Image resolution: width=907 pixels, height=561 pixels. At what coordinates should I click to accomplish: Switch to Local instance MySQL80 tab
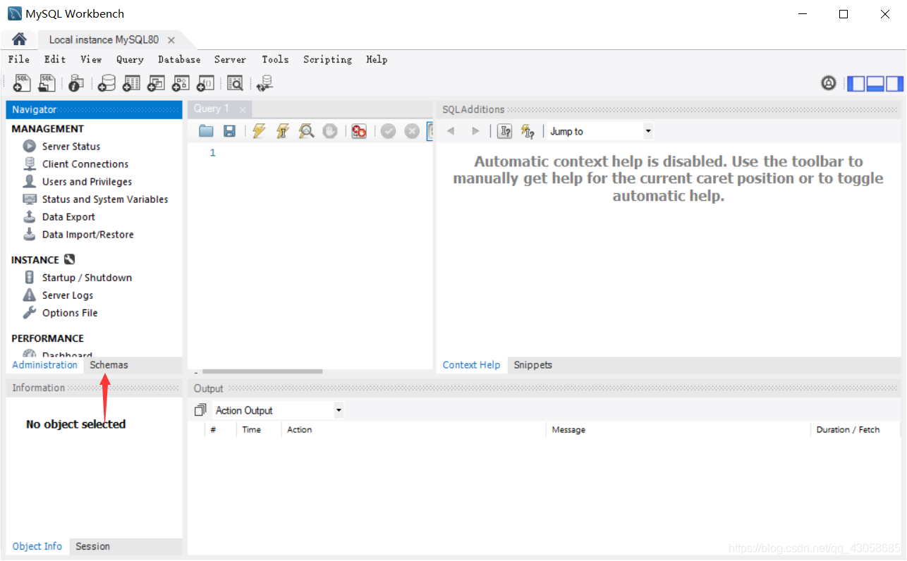coord(104,40)
